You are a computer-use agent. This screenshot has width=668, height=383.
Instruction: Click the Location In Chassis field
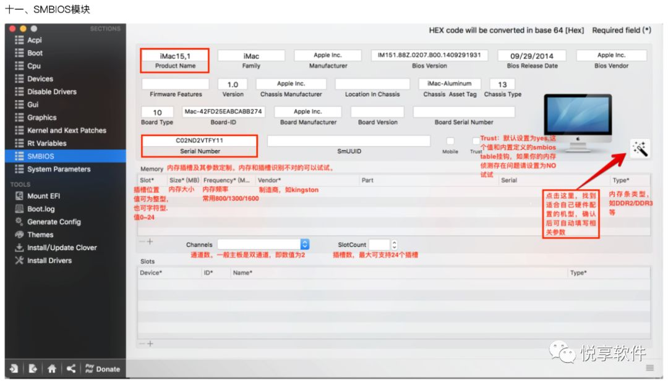[x=372, y=84]
